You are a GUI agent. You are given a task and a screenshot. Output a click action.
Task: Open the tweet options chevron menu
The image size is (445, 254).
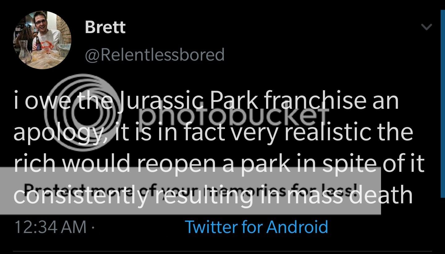(426, 28)
